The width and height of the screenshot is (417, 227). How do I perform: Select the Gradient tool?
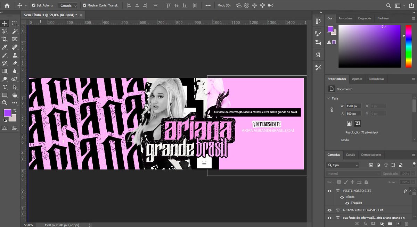coord(5,71)
